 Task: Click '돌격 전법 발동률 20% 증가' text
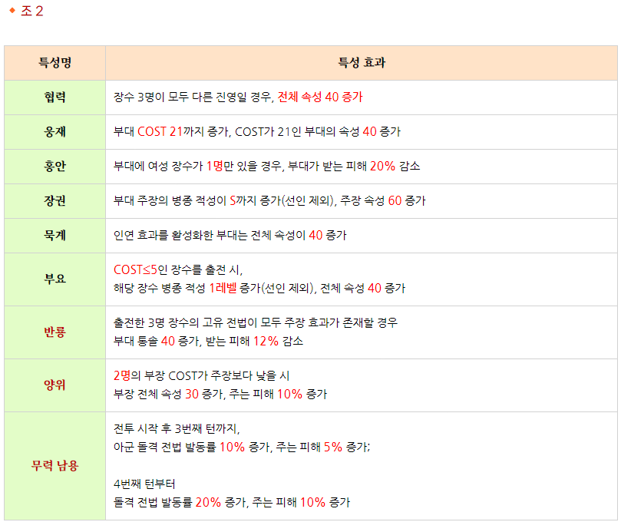180,503
